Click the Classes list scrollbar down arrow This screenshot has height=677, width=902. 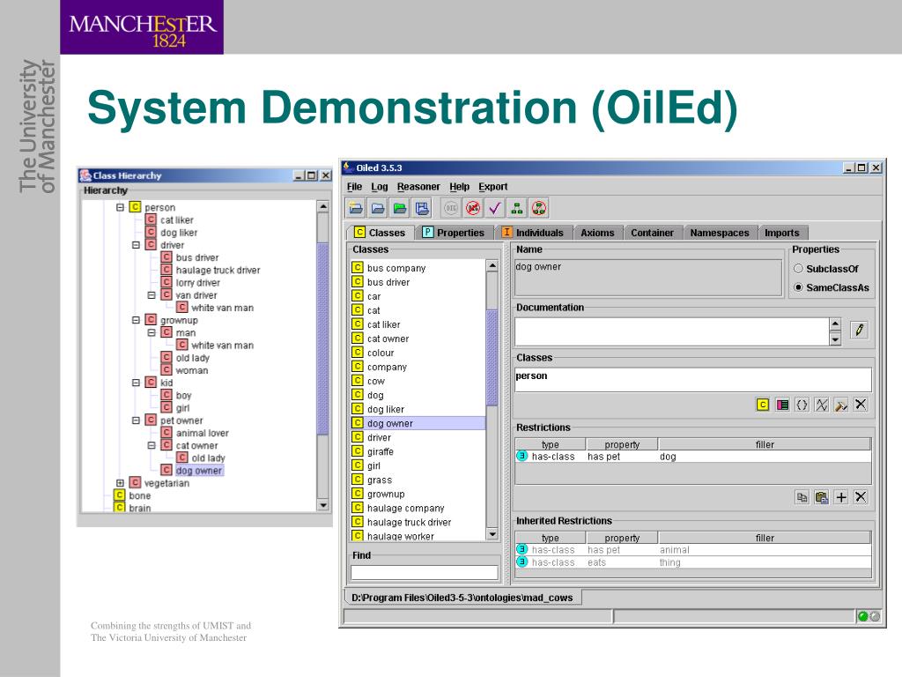click(492, 534)
